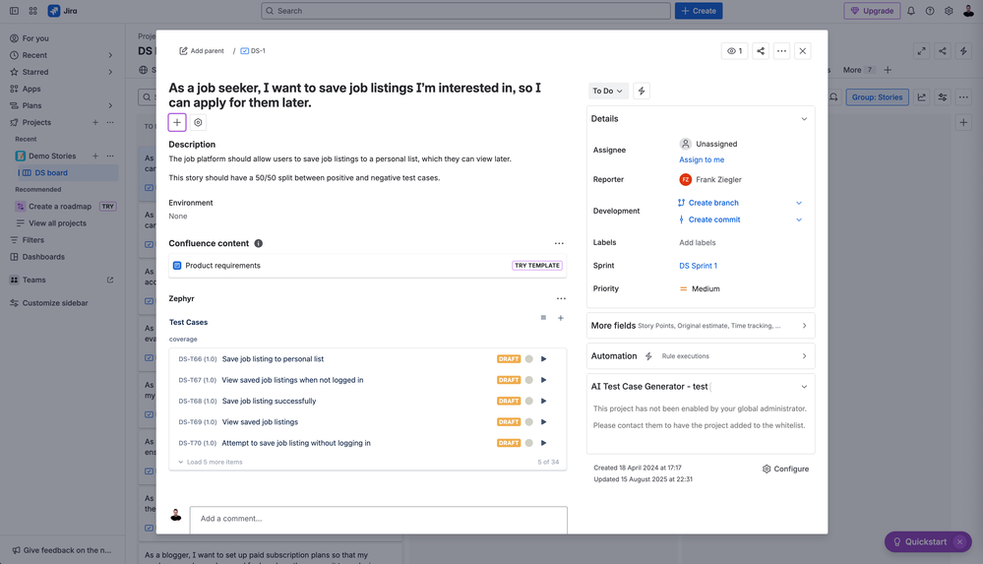Open watchers eye icon showing 1

734,51
